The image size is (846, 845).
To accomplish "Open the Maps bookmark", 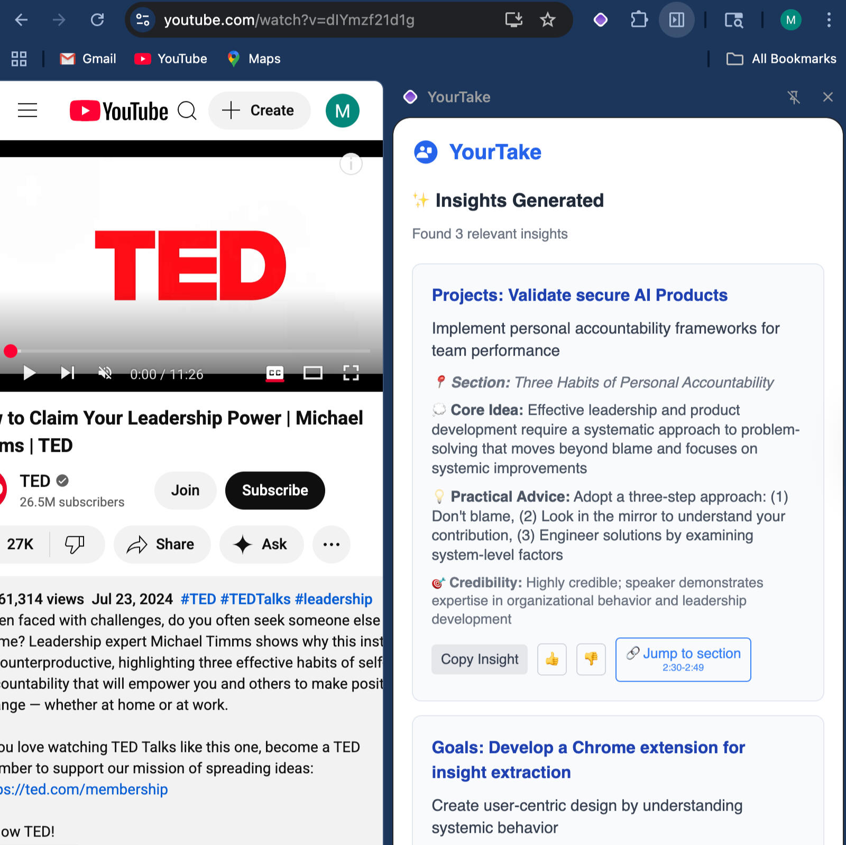I will (x=254, y=59).
